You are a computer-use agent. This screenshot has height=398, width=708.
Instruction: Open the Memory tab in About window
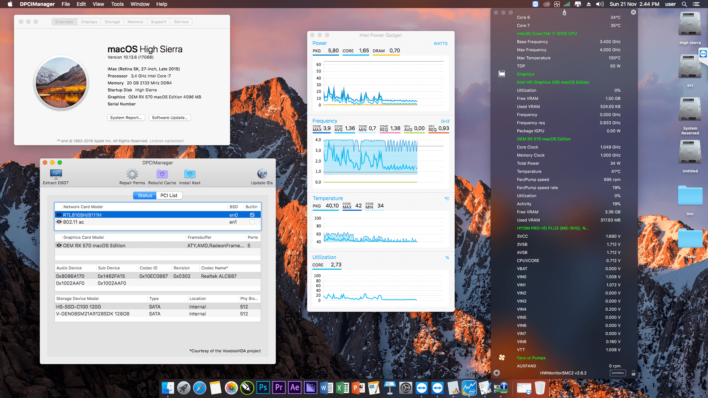tap(135, 22)
